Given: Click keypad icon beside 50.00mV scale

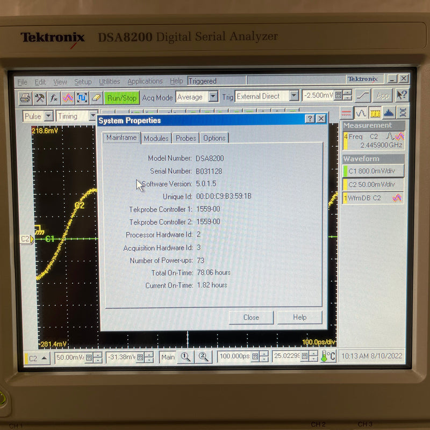Looking at the screenshot, I should pyautogui.click(x=89, y=357).
